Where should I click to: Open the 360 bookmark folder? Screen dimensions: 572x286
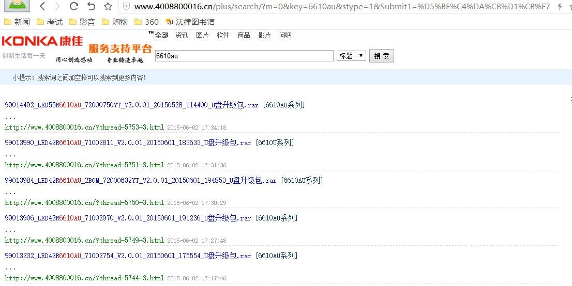coord(147,22)
